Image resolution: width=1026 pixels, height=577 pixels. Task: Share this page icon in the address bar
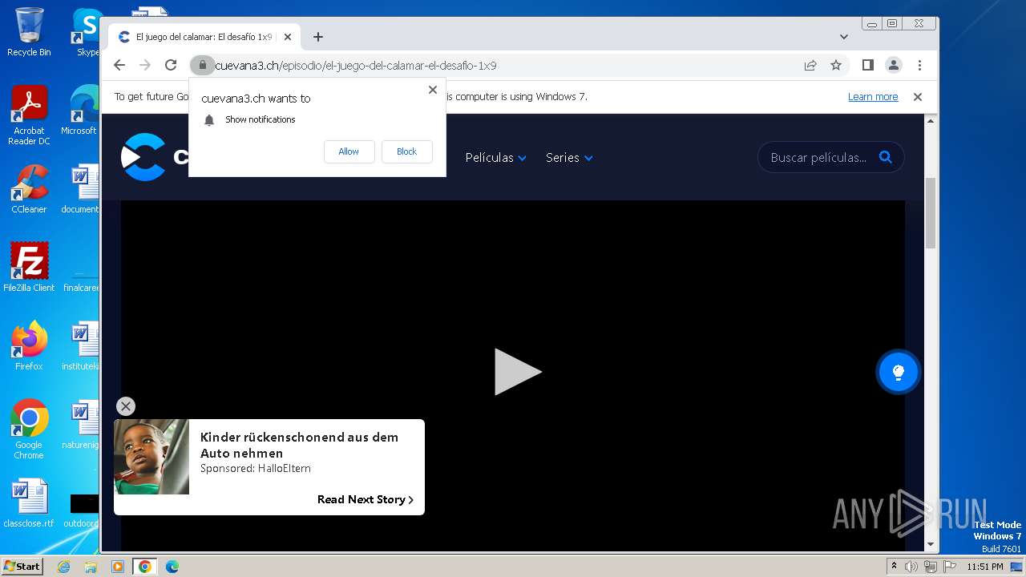coord(810,65)
